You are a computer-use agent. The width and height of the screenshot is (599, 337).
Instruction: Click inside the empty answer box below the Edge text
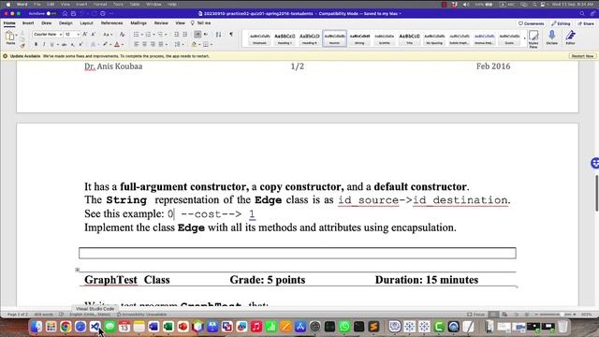coord(298,254)
